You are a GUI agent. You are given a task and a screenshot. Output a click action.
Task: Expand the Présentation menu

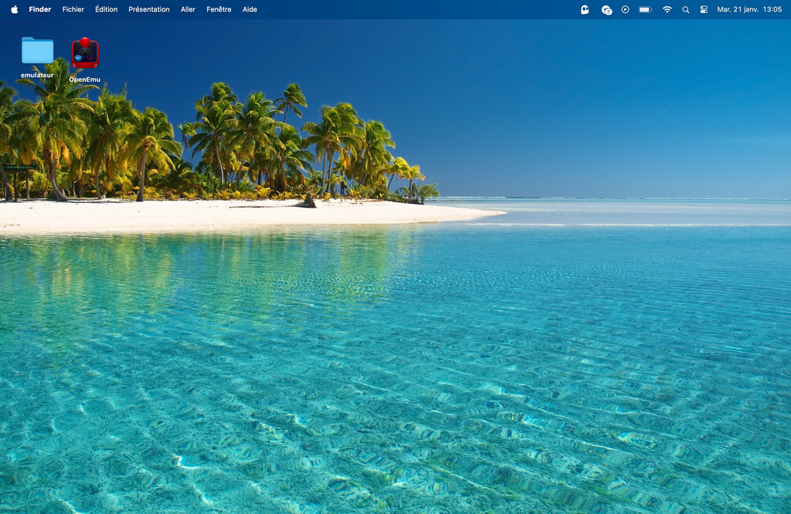click(x=149, y=9)
